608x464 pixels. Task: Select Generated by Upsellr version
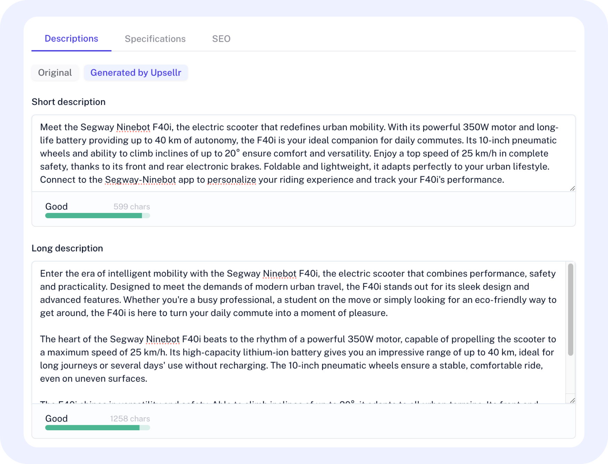click(x=136, y=73)
